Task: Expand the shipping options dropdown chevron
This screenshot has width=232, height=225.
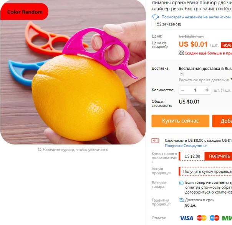Action: point(182,74)
